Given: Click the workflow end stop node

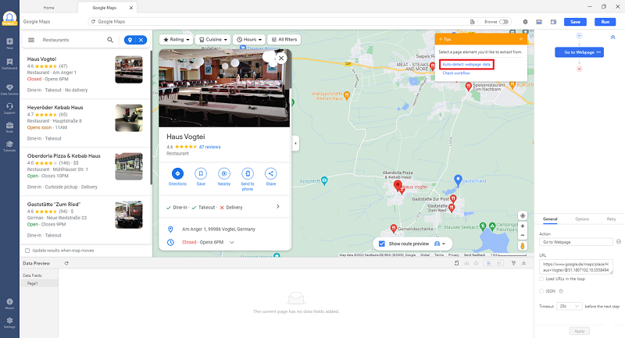Looking at the screenshot, I should pos(579,69).
